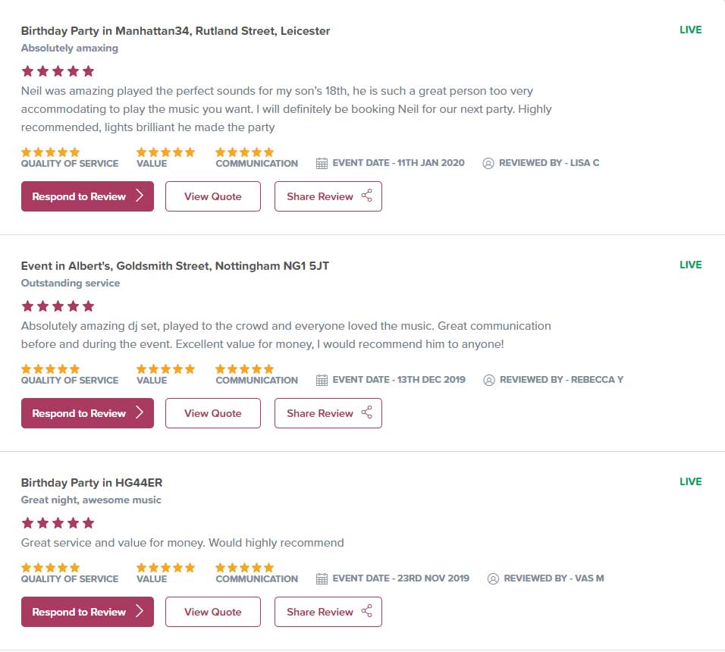
Task: Click calendar icon beside 13th Dec 2019
Action: 322,380
